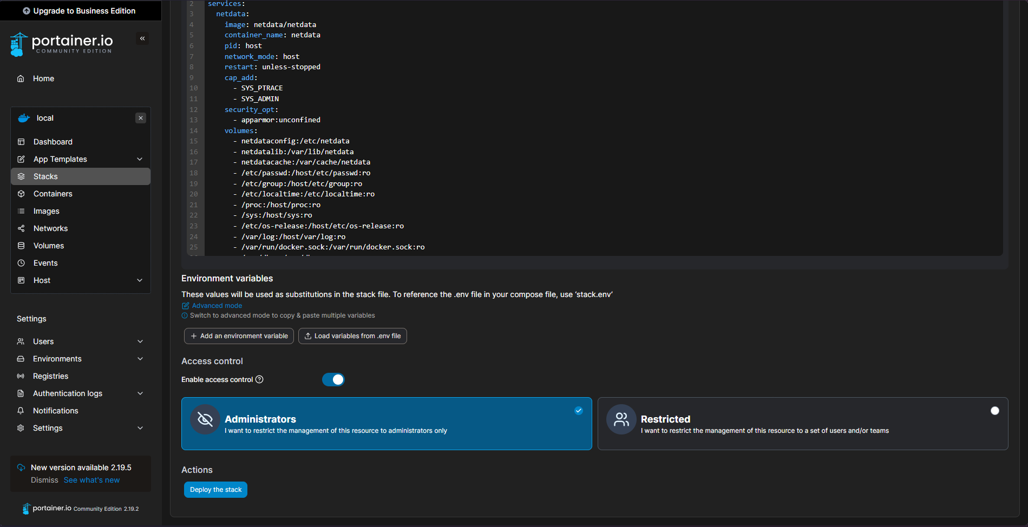Click the Dashboard icon under local
Image resolution: width=1028 pixels, height=527 pixels.
point(22,141)
